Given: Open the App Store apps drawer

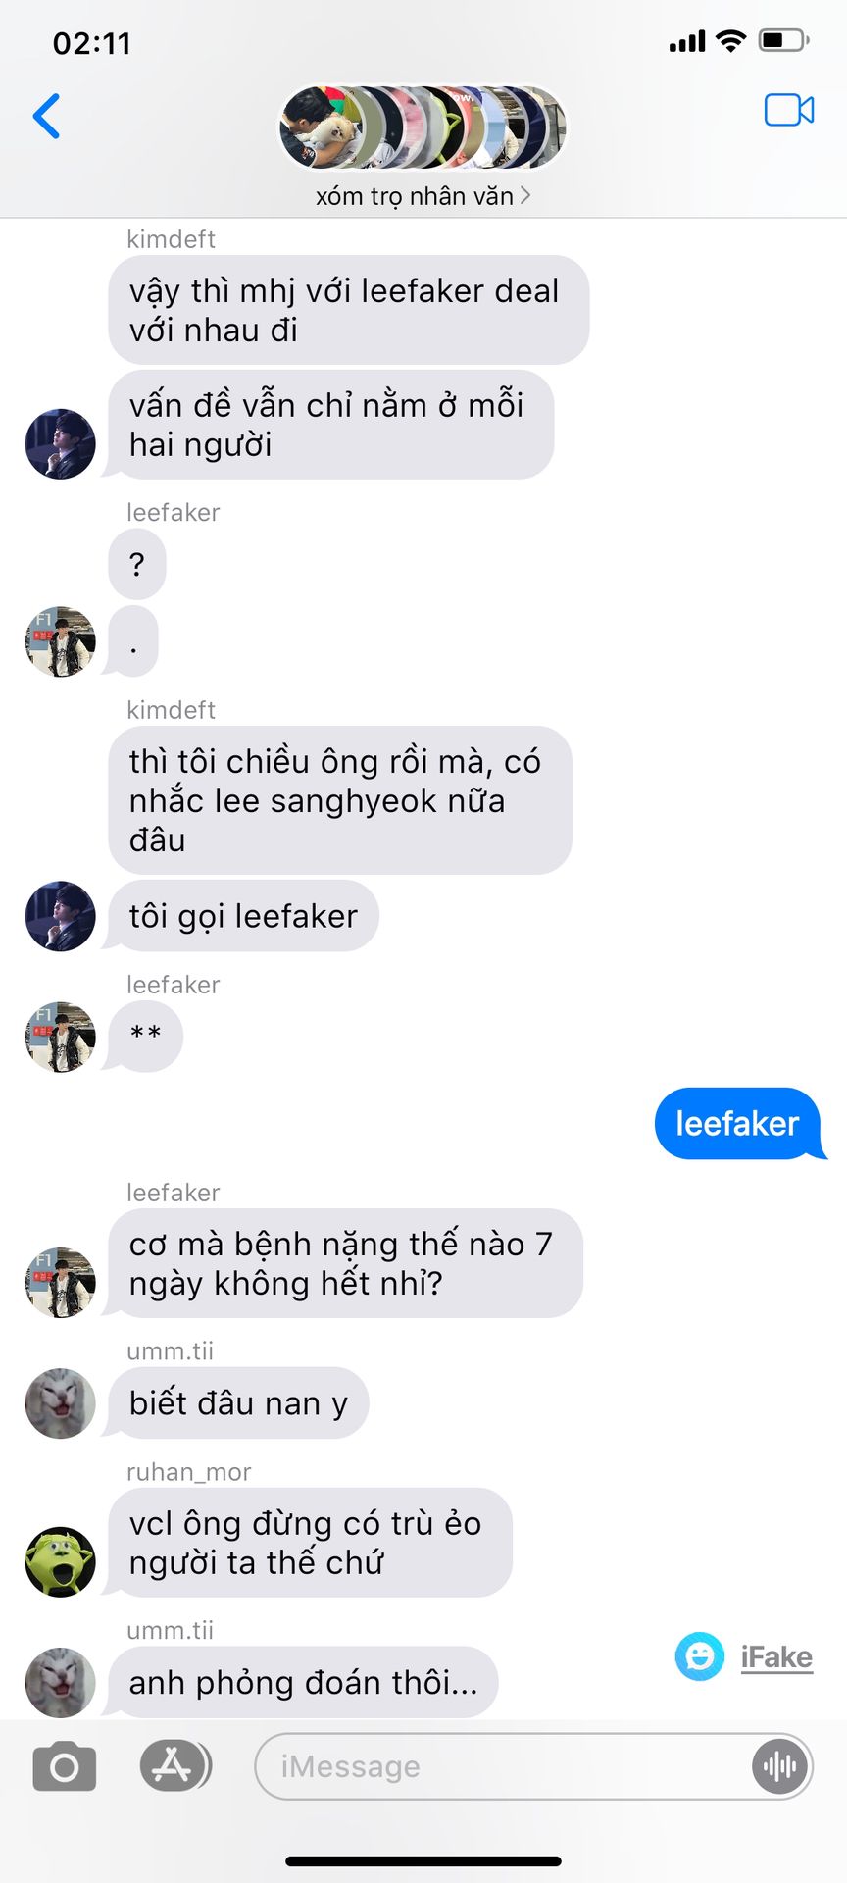Looking at the screenshot, I should click(x=174, y=1766).
